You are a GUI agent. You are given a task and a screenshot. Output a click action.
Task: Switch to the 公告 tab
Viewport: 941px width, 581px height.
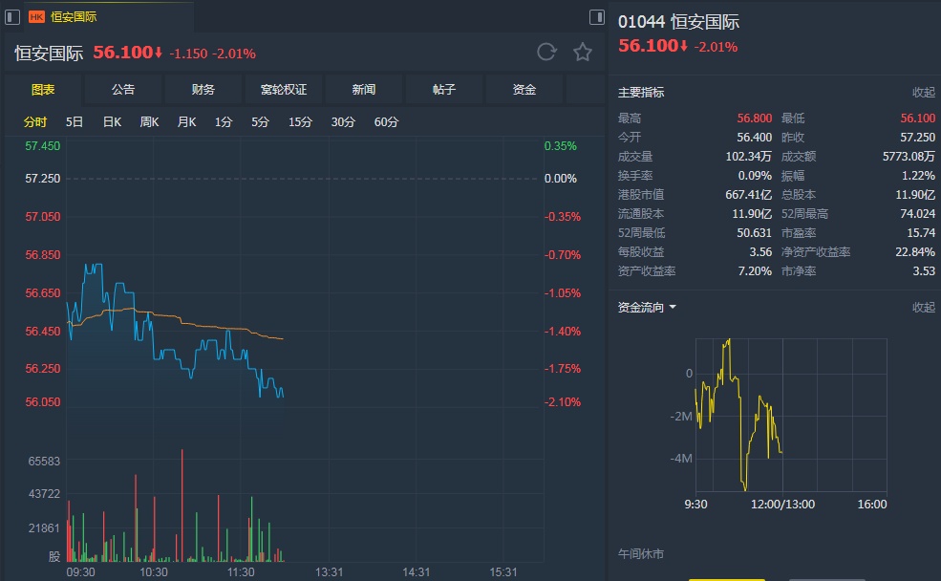[x=123, y=90]
